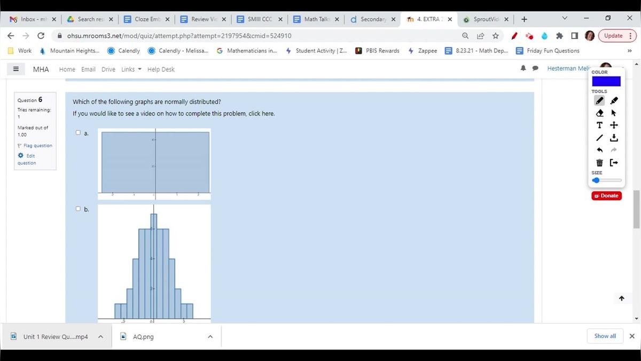Bookmark this page with the star

coord(495,36)
